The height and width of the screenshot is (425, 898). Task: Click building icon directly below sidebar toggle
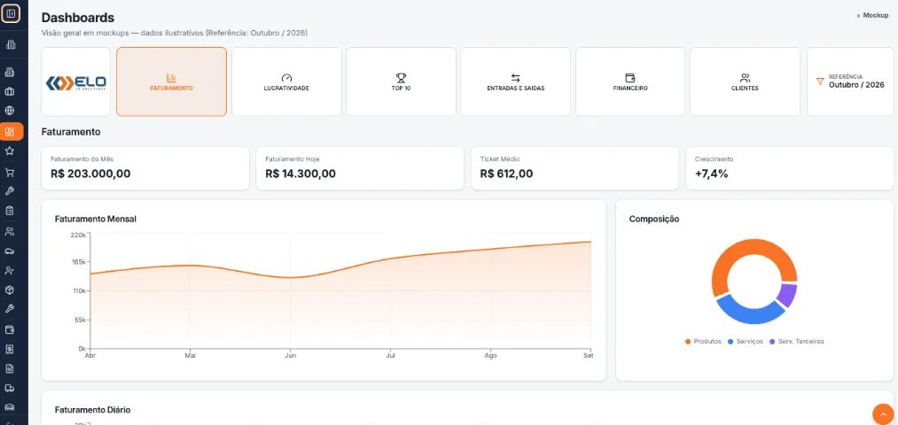tap(10, 44)
